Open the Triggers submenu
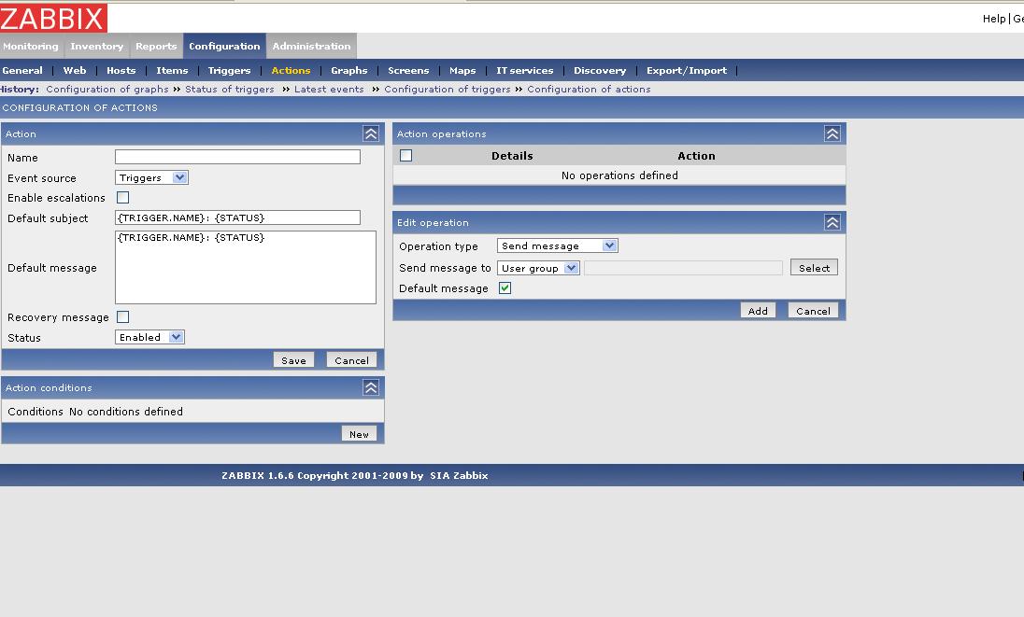Image resolution: width=1024 pixels, height=617 pixels. (229, 70)
